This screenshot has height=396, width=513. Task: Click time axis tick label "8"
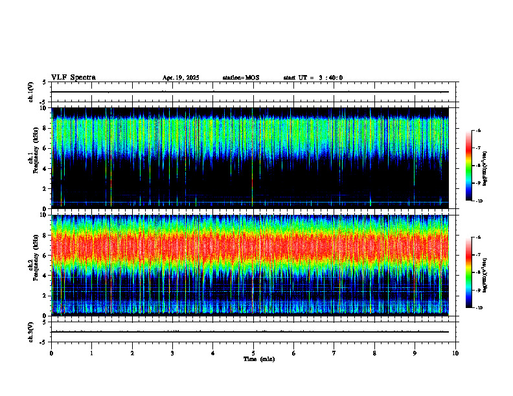pos(374,353)
